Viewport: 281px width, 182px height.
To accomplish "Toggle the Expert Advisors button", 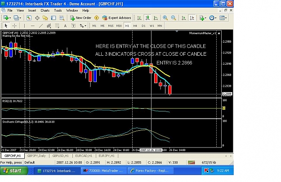I will (x=116, y=18).
